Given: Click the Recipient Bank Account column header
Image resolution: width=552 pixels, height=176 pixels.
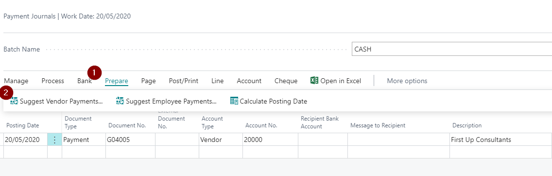Looking at the screenshot, I should [x=320, y=123].
